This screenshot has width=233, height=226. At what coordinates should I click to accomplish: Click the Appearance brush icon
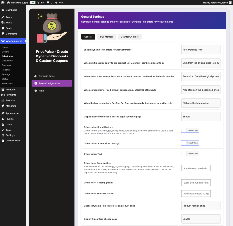[x=3, y=113]
